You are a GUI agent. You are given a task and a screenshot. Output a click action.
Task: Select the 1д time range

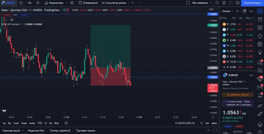[4, 123]
